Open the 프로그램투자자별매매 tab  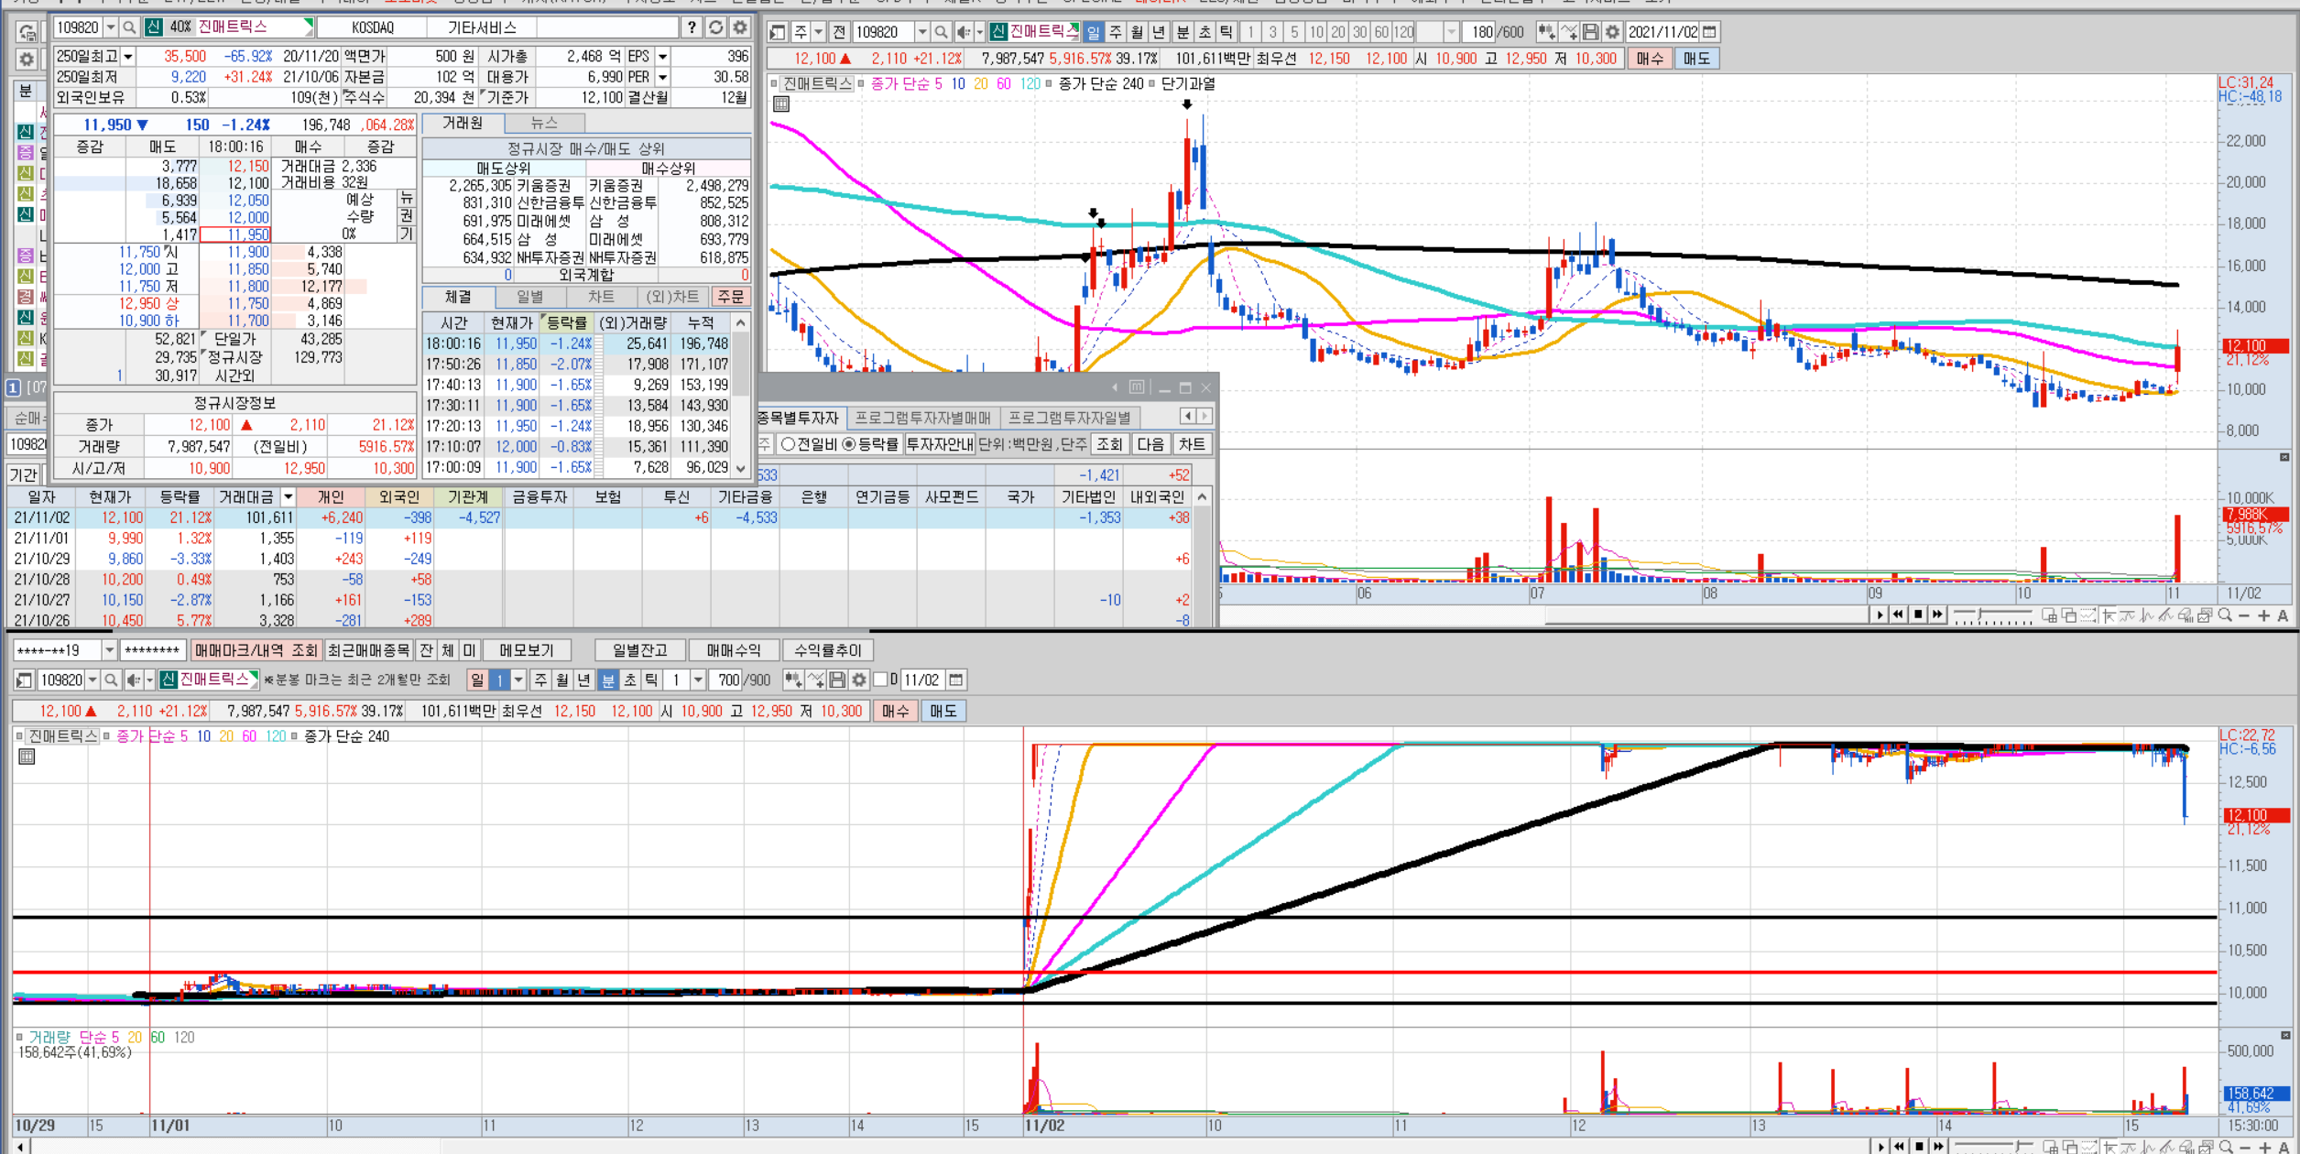tap(922, 418)
